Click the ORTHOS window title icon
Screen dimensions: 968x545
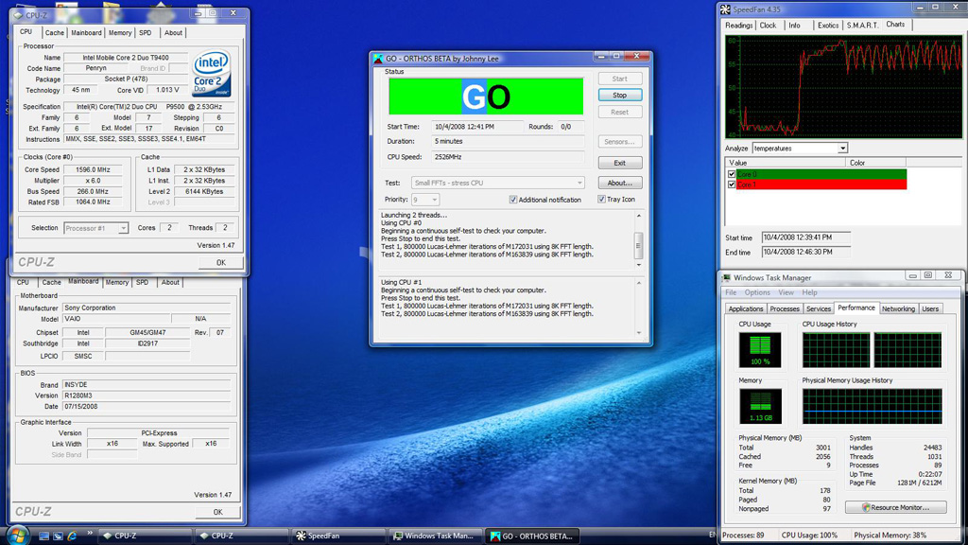(378, 59)
